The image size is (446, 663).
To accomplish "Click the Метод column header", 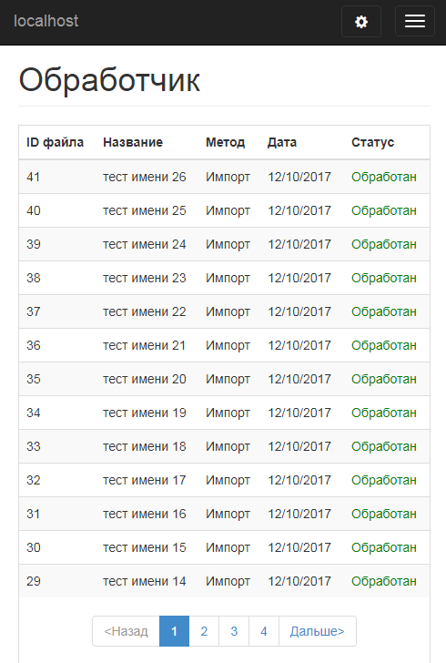I will 226,142.
